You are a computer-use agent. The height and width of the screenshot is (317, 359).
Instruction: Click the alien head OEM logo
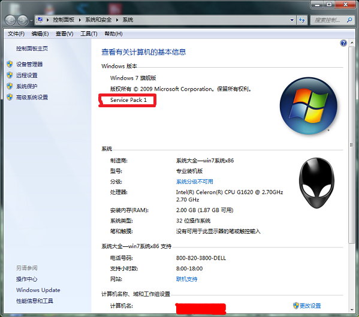[316, 183]
